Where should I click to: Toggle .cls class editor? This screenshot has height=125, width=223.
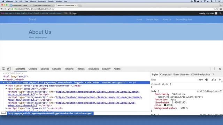[x=213, y=80]
